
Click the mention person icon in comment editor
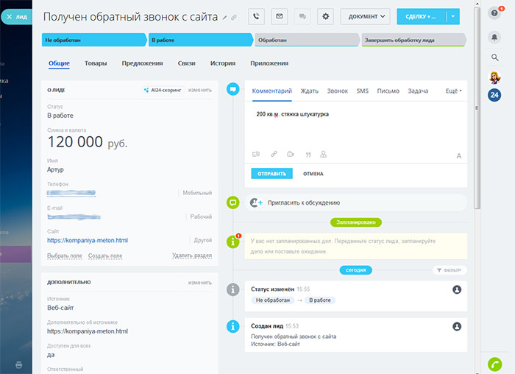click(x=324, y=155)
